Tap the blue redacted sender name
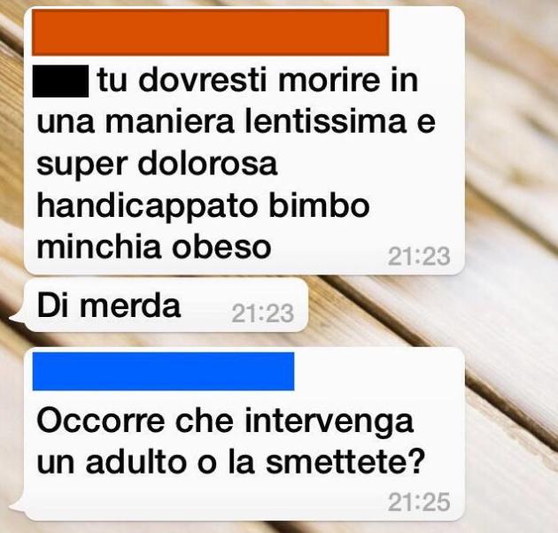Image resolution: width=558 pixels, height=533 pixels. [x=163, y=371]
